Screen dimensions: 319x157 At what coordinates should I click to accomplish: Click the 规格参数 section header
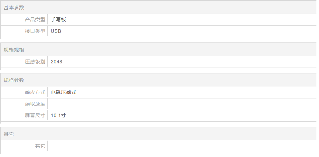[x=14, y=80]
